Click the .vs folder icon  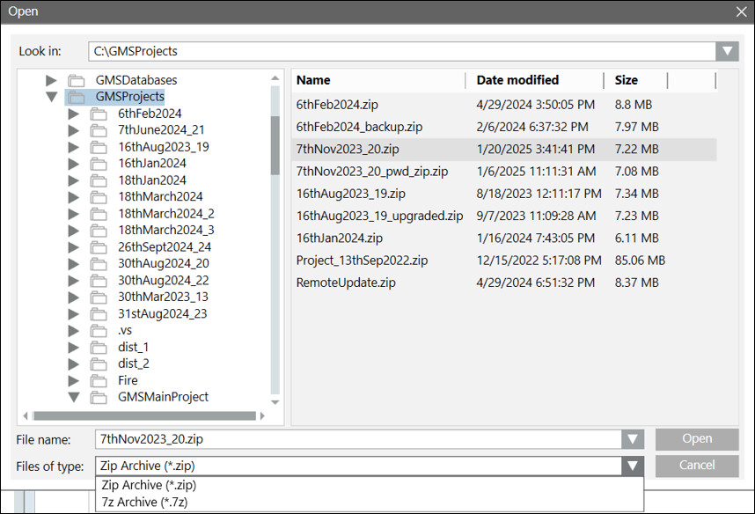click(x=98, y=330)
